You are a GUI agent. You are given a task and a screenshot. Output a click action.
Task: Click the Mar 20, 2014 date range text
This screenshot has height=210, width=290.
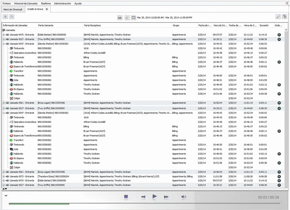click(164, 18)
